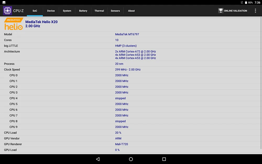
Task: Tap the no-SIM icon in status bar
Action: point(242,3)
